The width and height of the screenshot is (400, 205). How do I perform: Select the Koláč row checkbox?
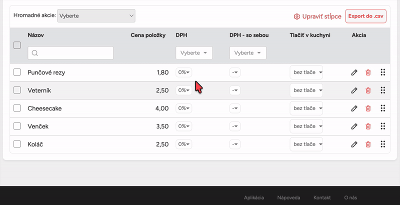[x=17, y=144]
